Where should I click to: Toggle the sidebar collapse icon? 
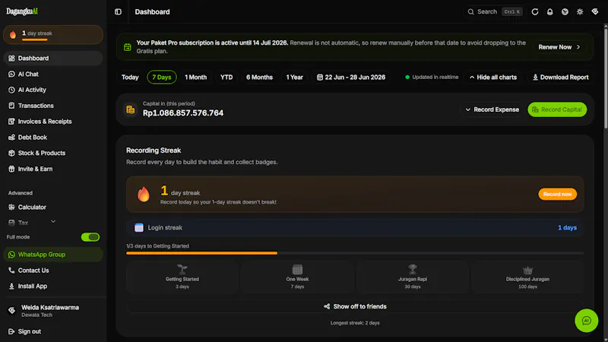118,11
